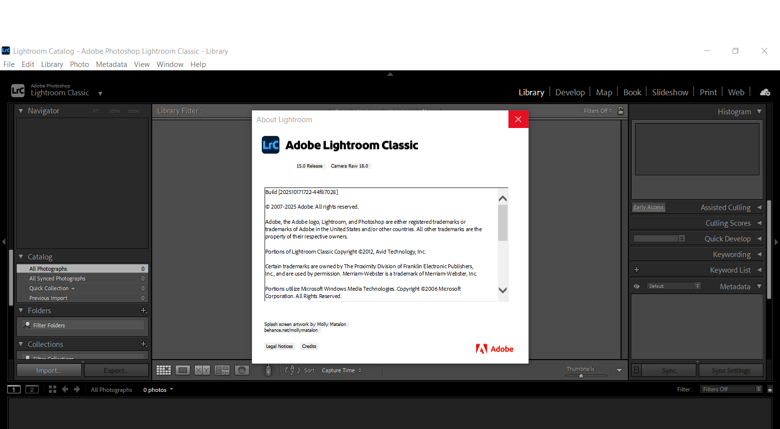Add a new collection with the plus icon
Image resolution: width=780 pixels, height=429 pixels.
click(x=144, y=344)
